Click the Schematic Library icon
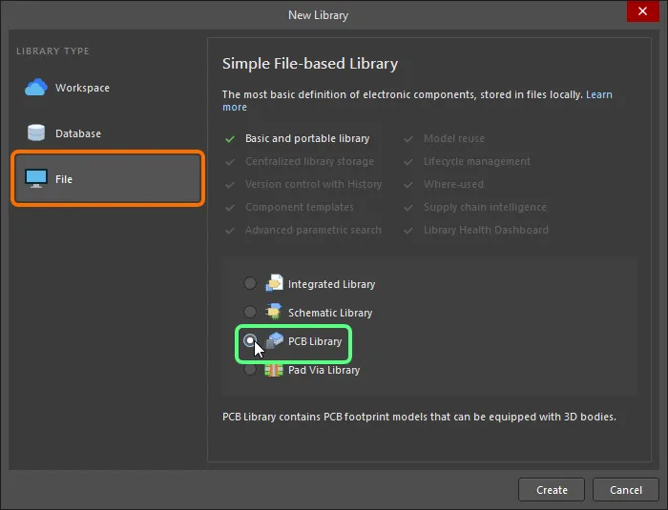668x510 pixels. pyautogui.click(x=275, y=312)
